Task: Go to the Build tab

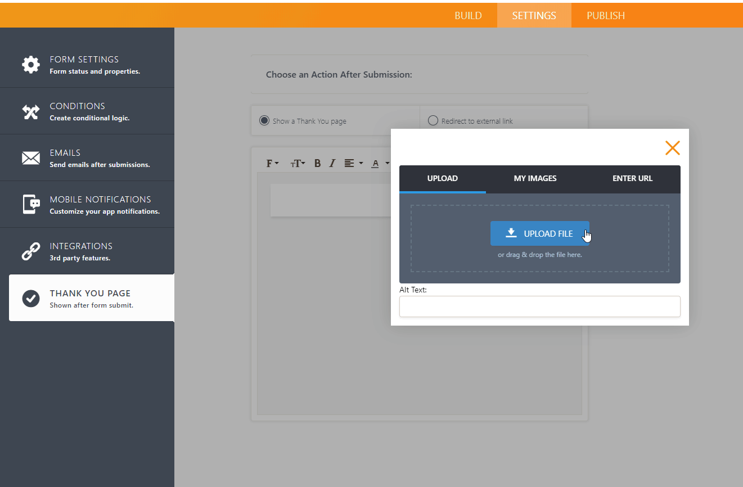Action: [x=468, y=16]
